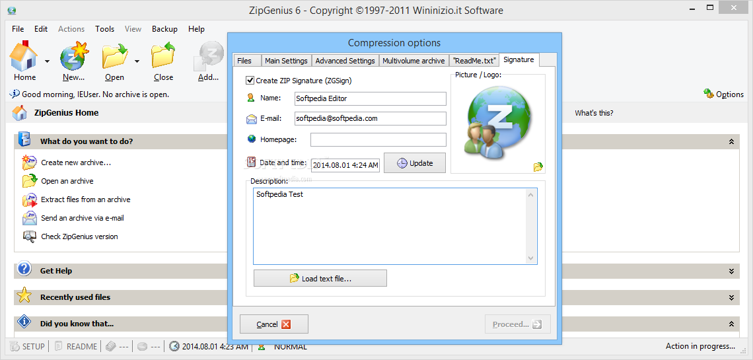Click the Home toolbar icon

(x=24, y=57)
